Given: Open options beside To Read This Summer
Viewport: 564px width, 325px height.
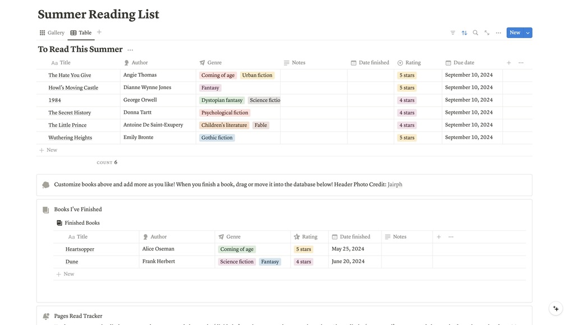Looking at the screenshot, I should click(130, 50).
